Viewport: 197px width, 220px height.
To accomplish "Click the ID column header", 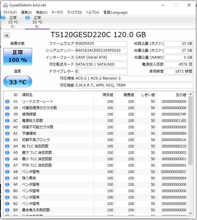I will click(16, 95).
